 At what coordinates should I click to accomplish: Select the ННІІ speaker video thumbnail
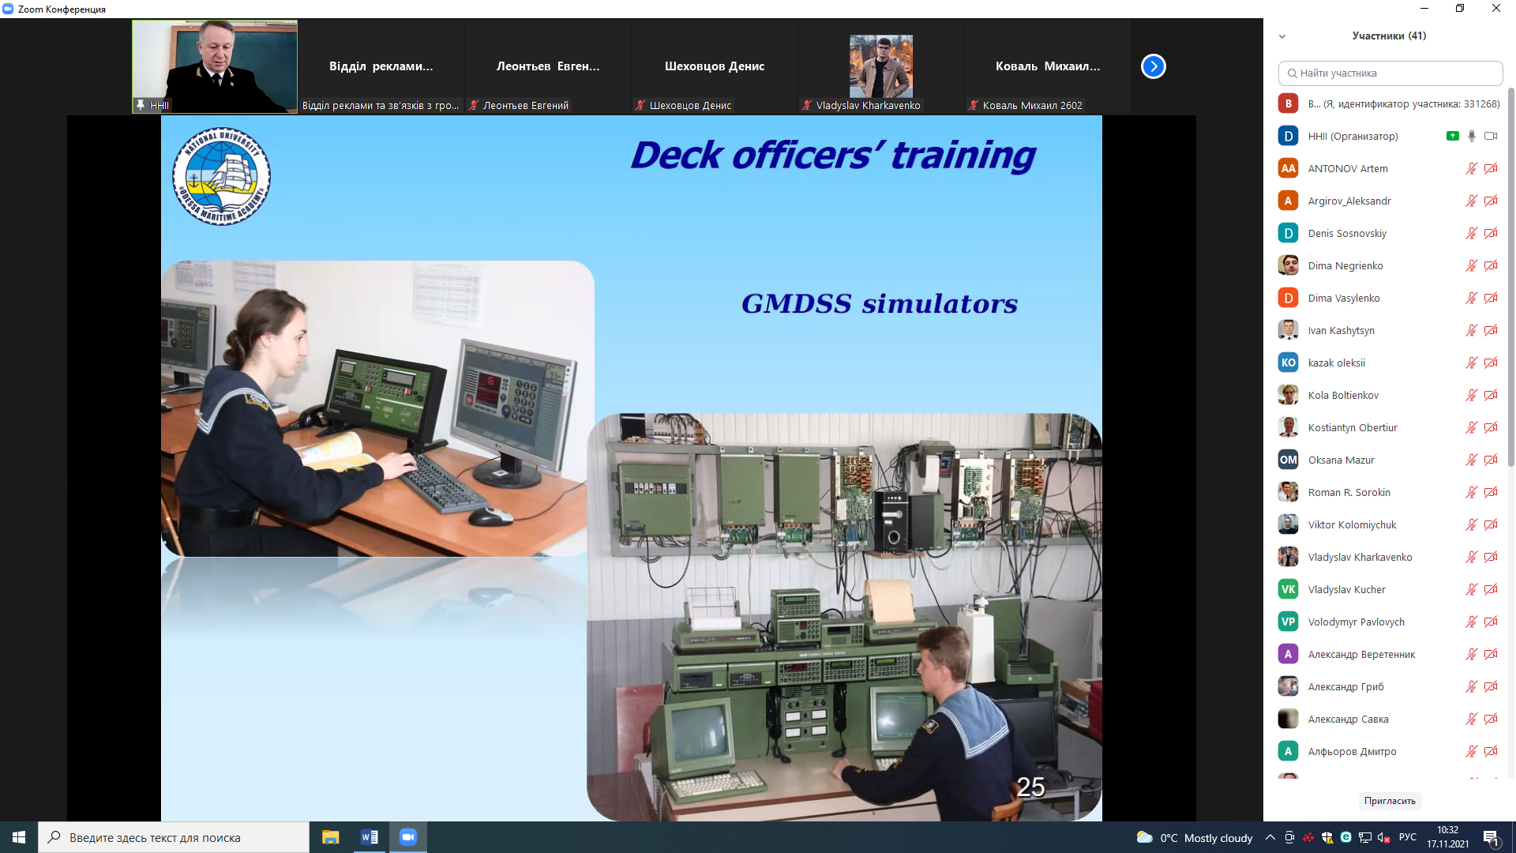pos(215,66)
